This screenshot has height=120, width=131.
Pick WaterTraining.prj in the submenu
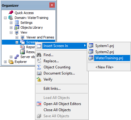[109, 58]
